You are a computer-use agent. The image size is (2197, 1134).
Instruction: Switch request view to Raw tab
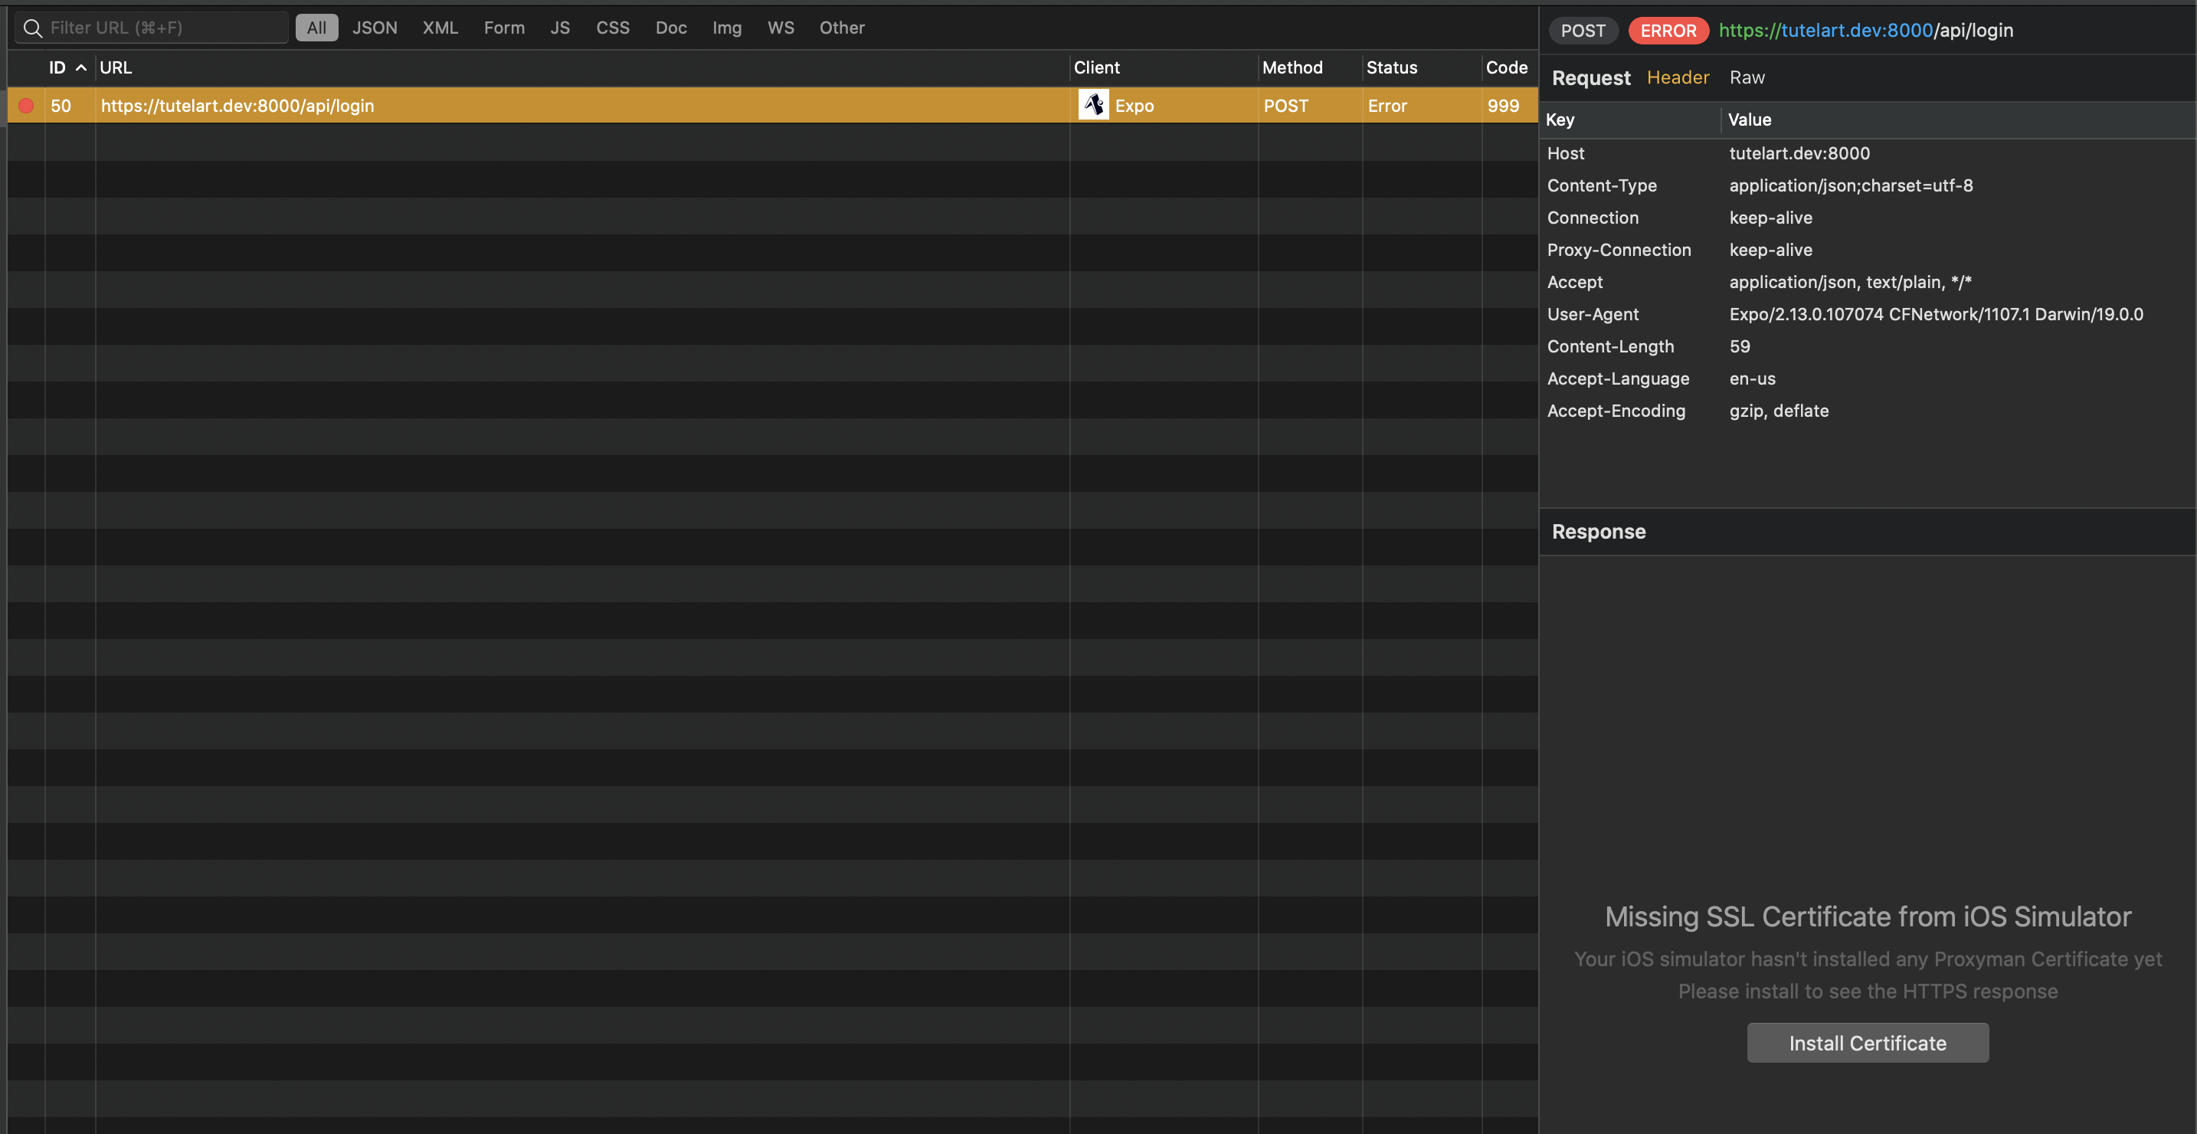(1747, 77)
